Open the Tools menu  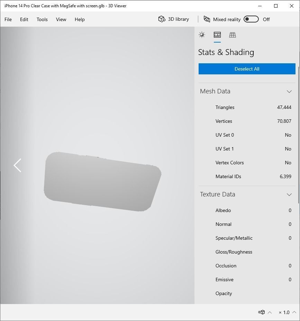tap(42, 19)
